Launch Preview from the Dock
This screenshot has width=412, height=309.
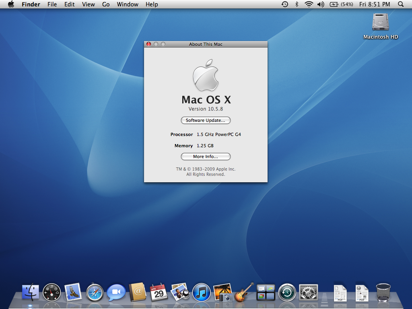tap(180, 292)
